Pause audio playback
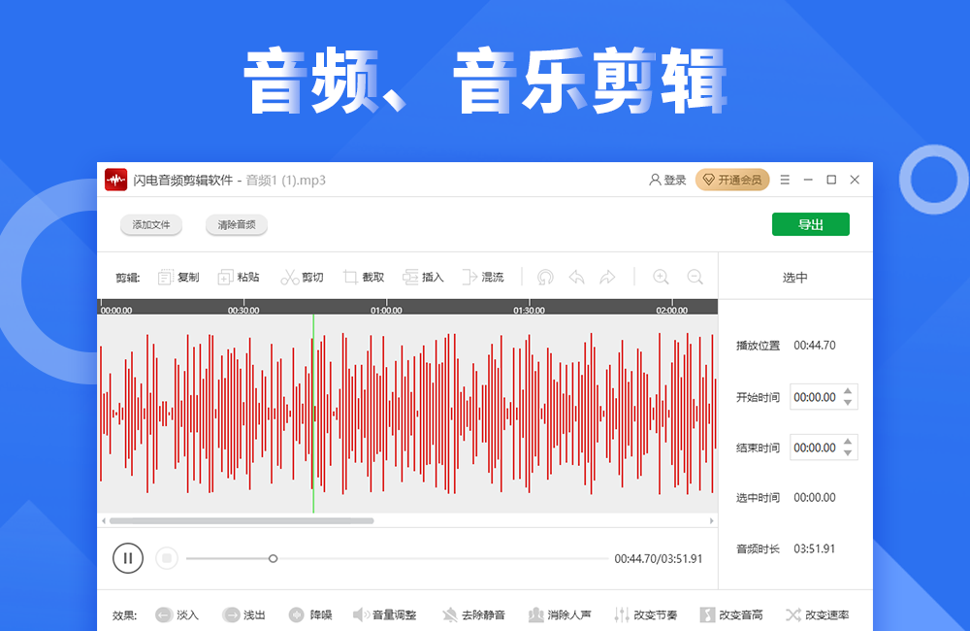Screen dimensions: 970x631 (x=128, y=558)
